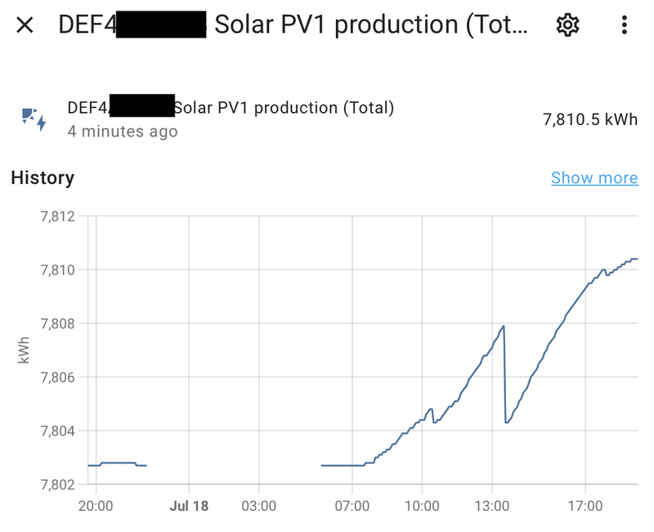Click the "4 minutes ago" timestamp
This screenshot has width=654, height=532.
coord(123,131)
